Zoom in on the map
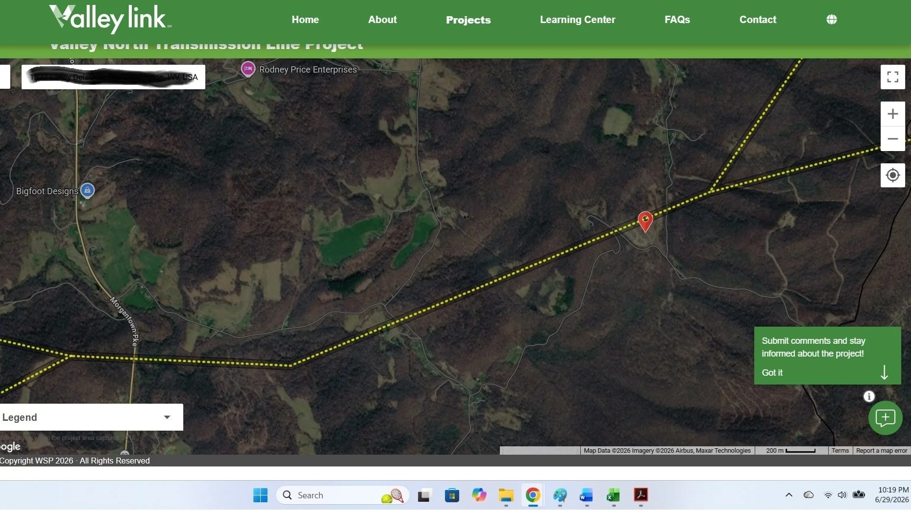 pyautogui.click(x=892, y=114)
